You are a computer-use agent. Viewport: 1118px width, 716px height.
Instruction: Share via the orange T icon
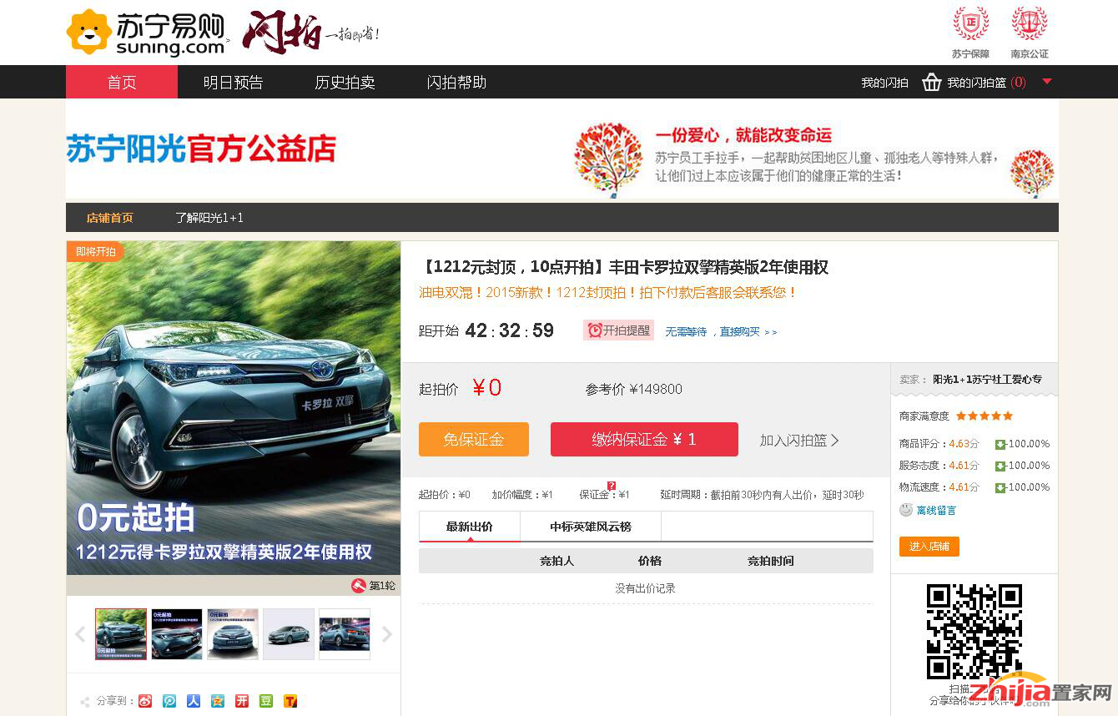click(x=290, y=701)
